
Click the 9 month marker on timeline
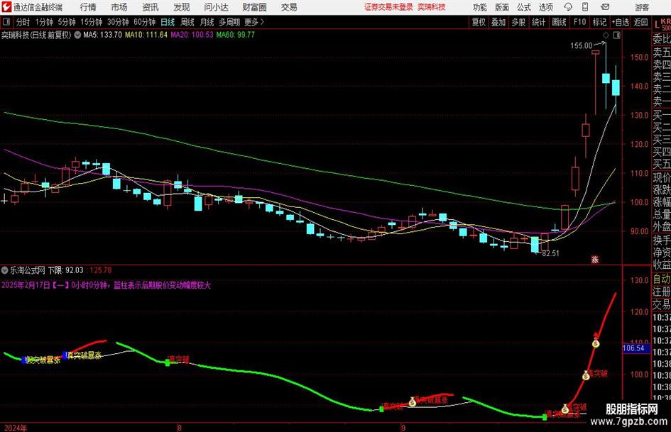(403, 428)
